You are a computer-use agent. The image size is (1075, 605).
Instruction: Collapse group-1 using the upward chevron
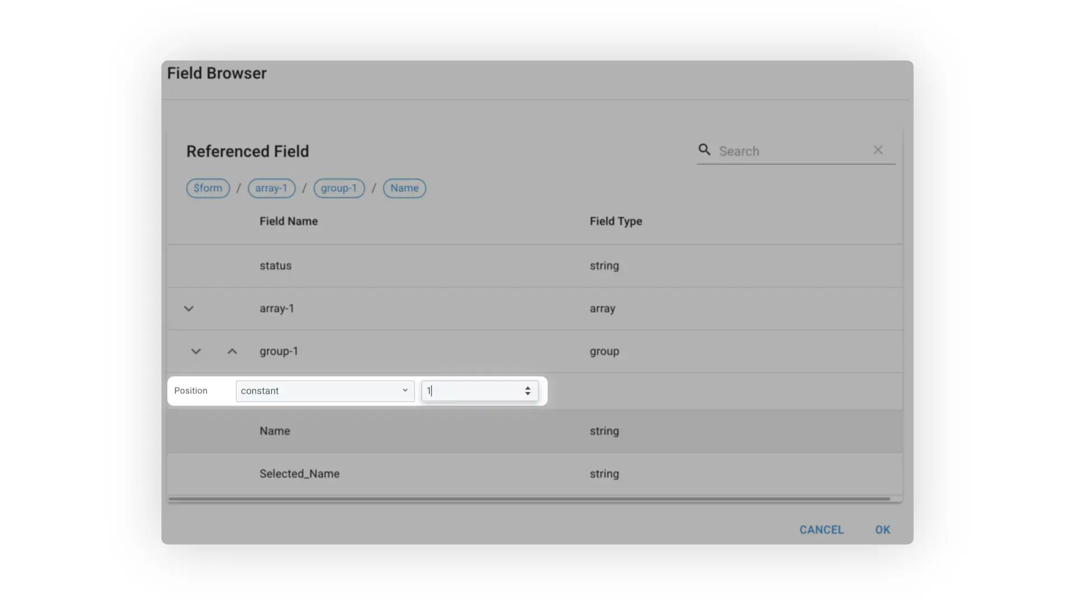(232, 351)
